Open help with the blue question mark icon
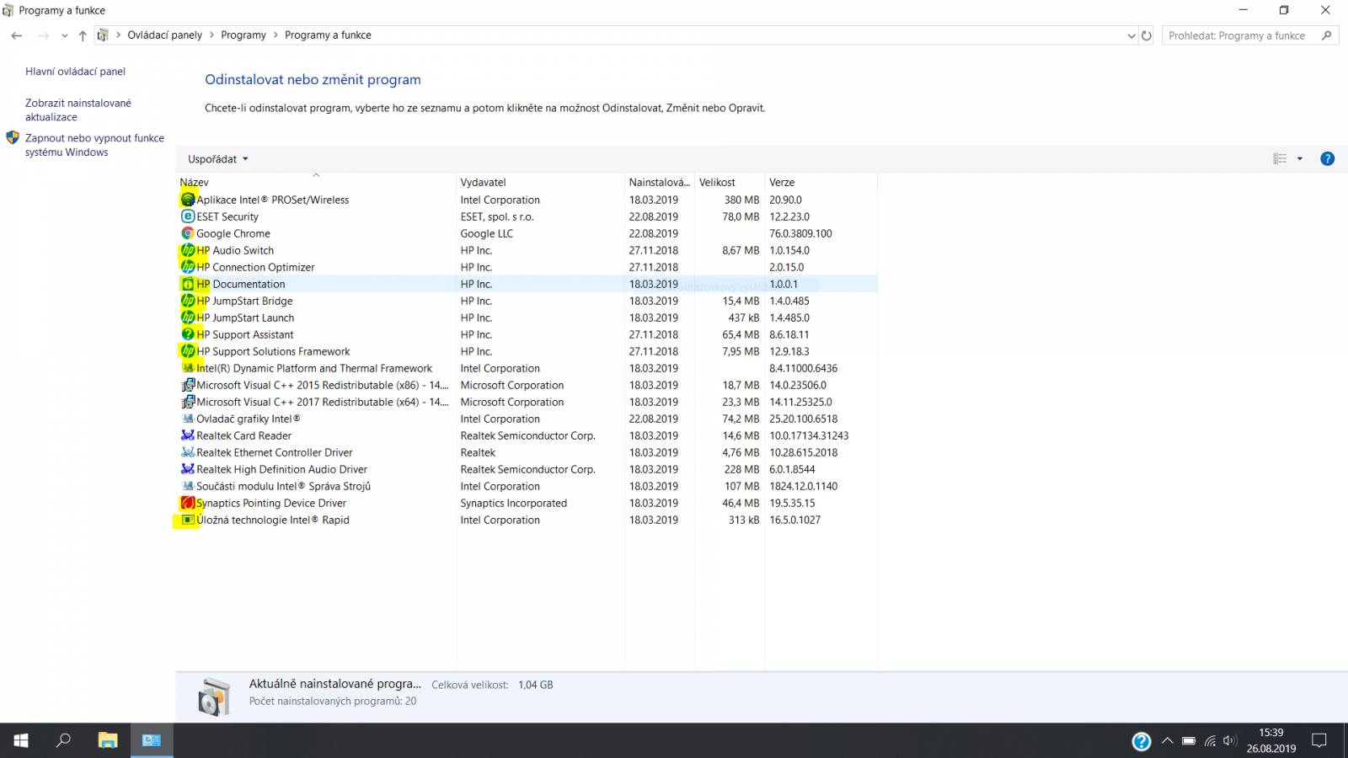This screenshot has height=758, width=1348. point(1327,158)
